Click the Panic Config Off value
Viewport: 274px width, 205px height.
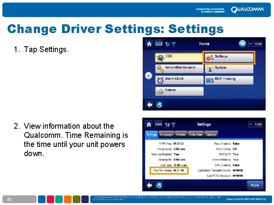tap(235, 149)
